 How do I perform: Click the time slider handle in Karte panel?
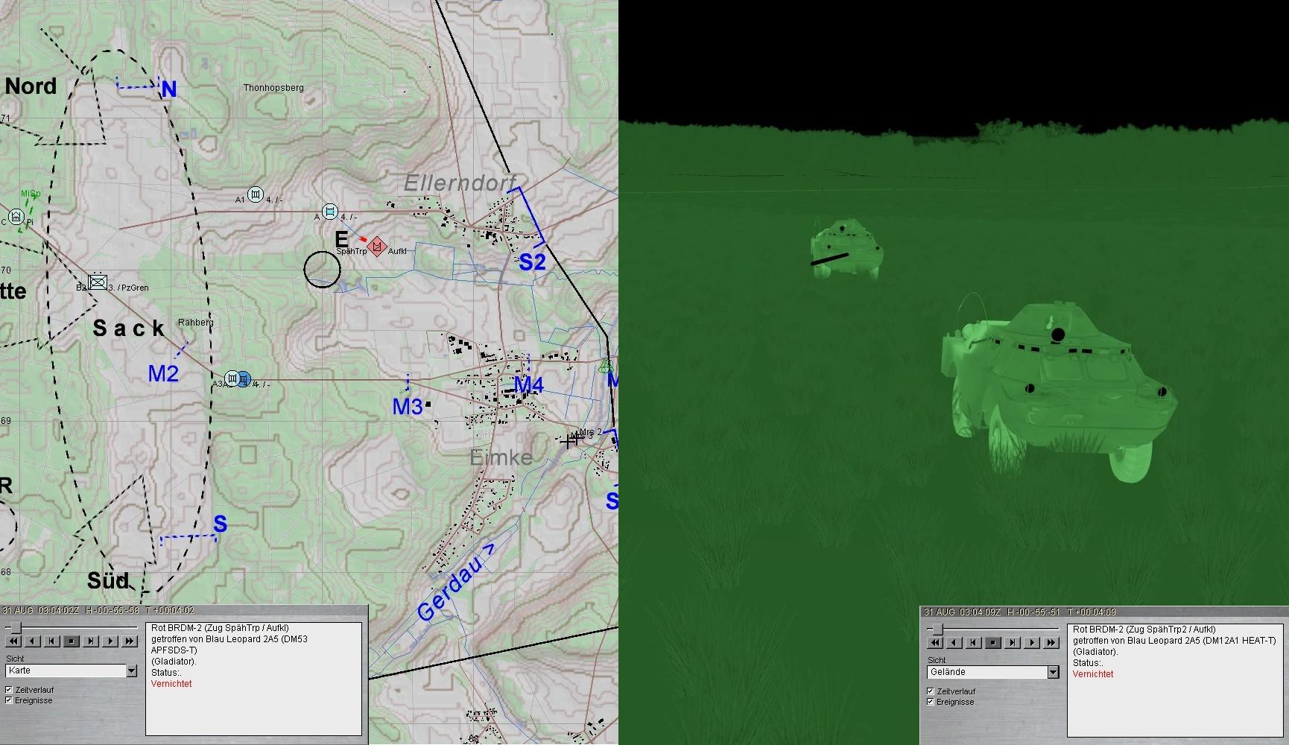click(16, 628)
